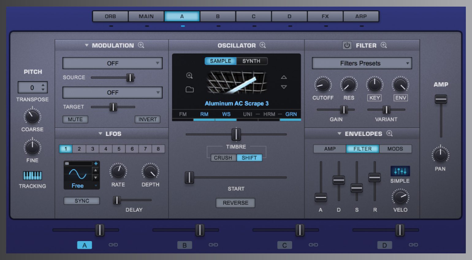This screenshot has width=472, height=260.
Task: Click the INVERT button in Modulation
Action: click(148, 119)
